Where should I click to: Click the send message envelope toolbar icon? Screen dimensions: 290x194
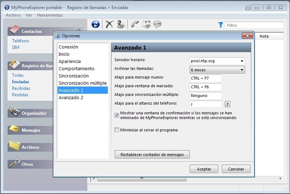[x=146, y=24]
